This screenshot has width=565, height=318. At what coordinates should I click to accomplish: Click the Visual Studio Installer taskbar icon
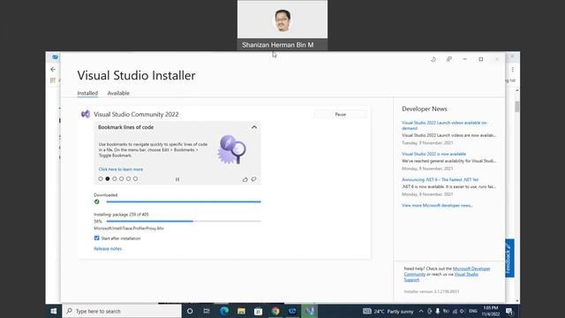click(x=310, y=311)
